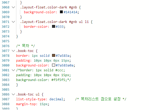The height and width of the screenshot is (110, 149).
Task: Click the '#7a583a0a' hex value
Action: (x=65, y=65)
